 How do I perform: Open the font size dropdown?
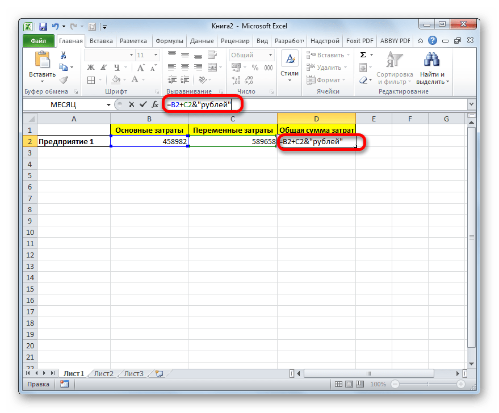[x=156, y=55]
